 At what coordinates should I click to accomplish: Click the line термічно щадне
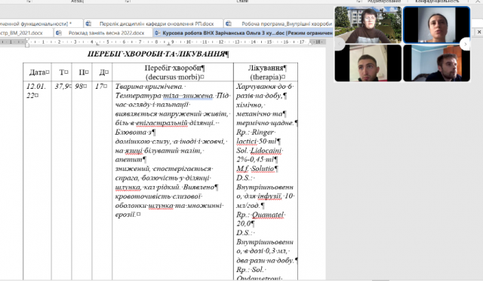click(x=265, y=123)
